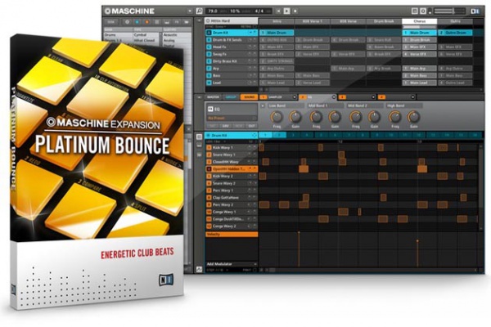
Task: Select the Arp group
Action: 232,68
